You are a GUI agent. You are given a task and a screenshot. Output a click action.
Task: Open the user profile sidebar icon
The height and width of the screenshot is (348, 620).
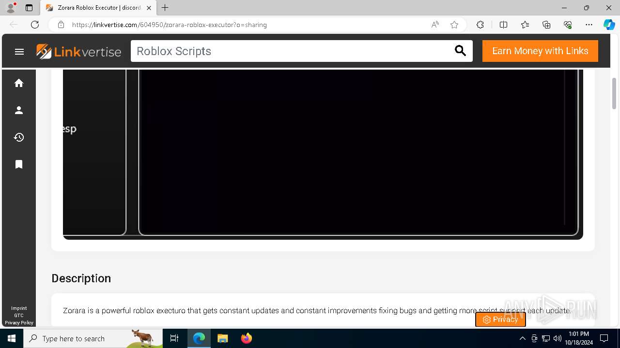pyautogui.click(x=19, y=110)
